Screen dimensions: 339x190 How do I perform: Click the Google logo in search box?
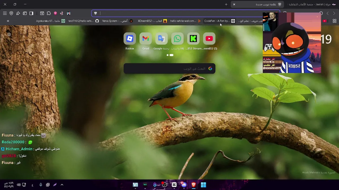(x=210, y=69)
